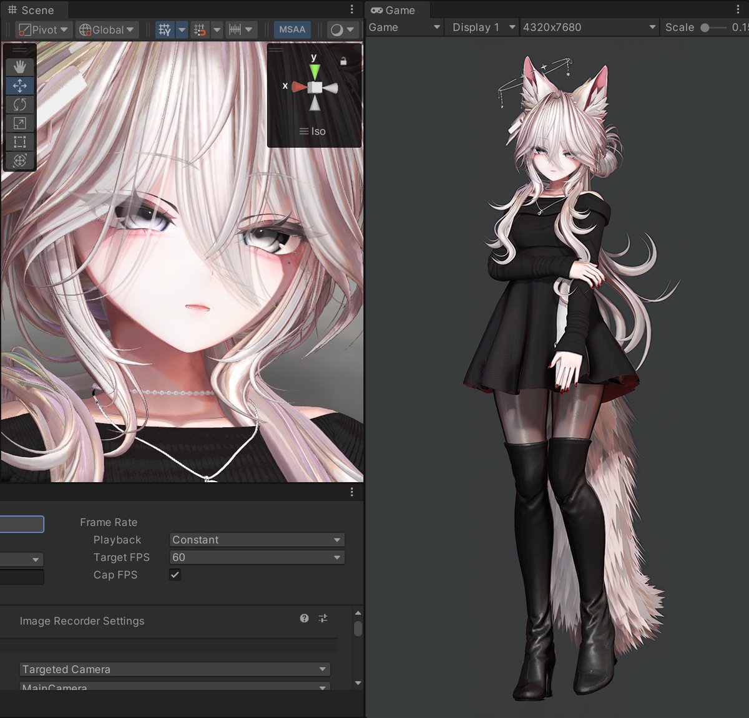Open the Pivot handle position dropdown

(x=42, y=29)
